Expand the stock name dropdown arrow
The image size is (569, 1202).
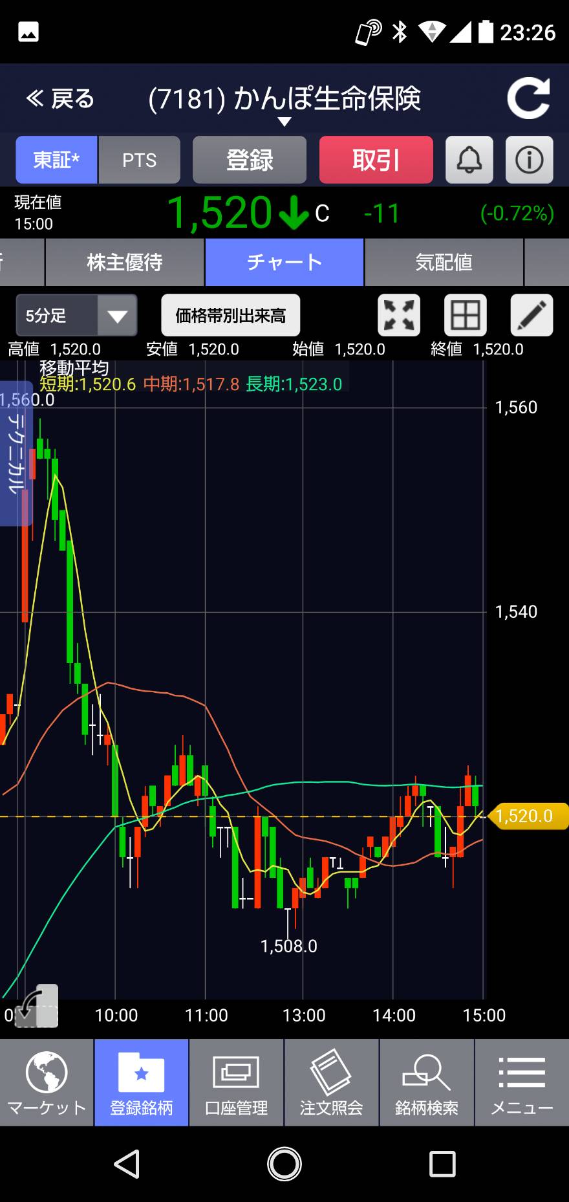tap(284, 122)
